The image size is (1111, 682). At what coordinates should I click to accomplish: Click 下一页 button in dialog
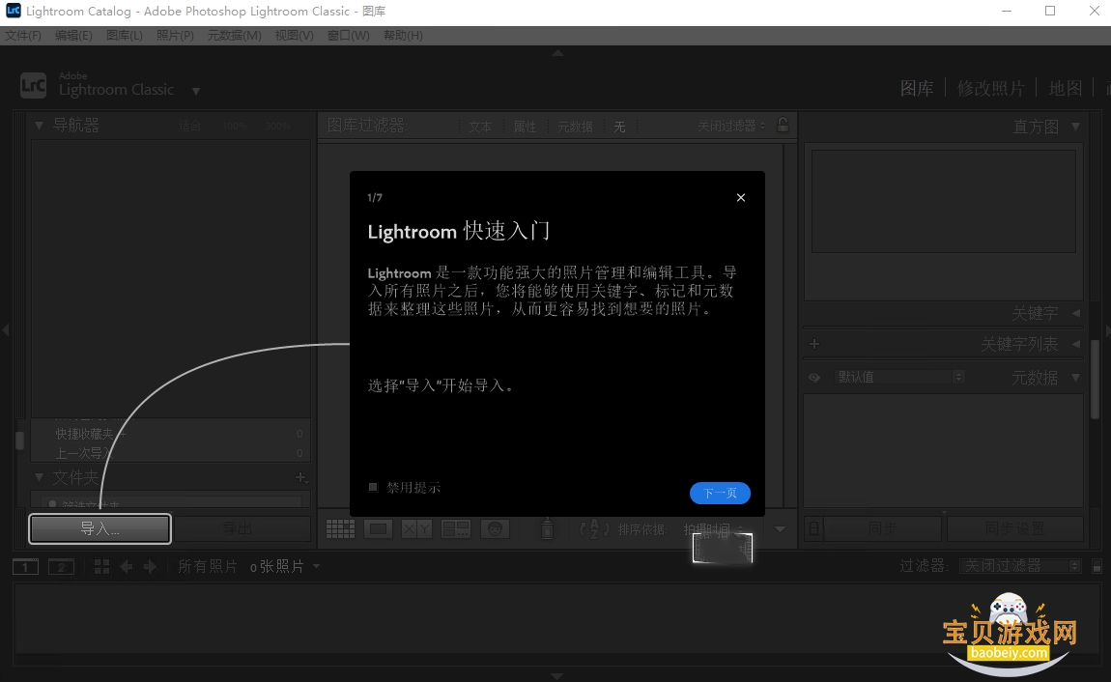(720, 493)
